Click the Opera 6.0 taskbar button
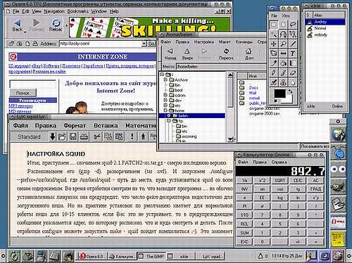Screen dimensions: 352x263 coord(93,256)
